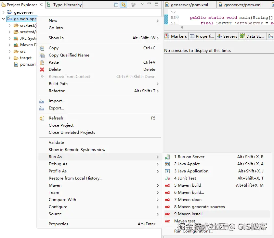This screenshot has width=274, height=238.
Task: Open the Compare With submenu
Action: (100, 200)
